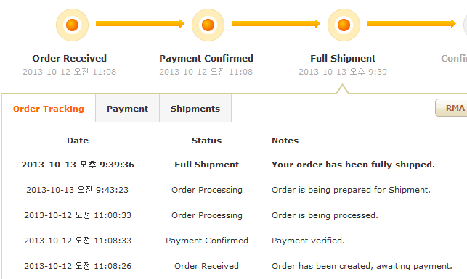Switch to the Shipments tab

point(195,109)
